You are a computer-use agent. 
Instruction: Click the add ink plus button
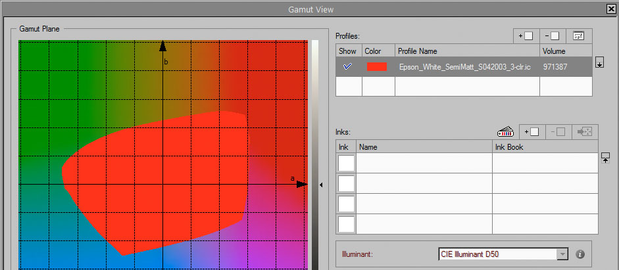tap(532, 131)
